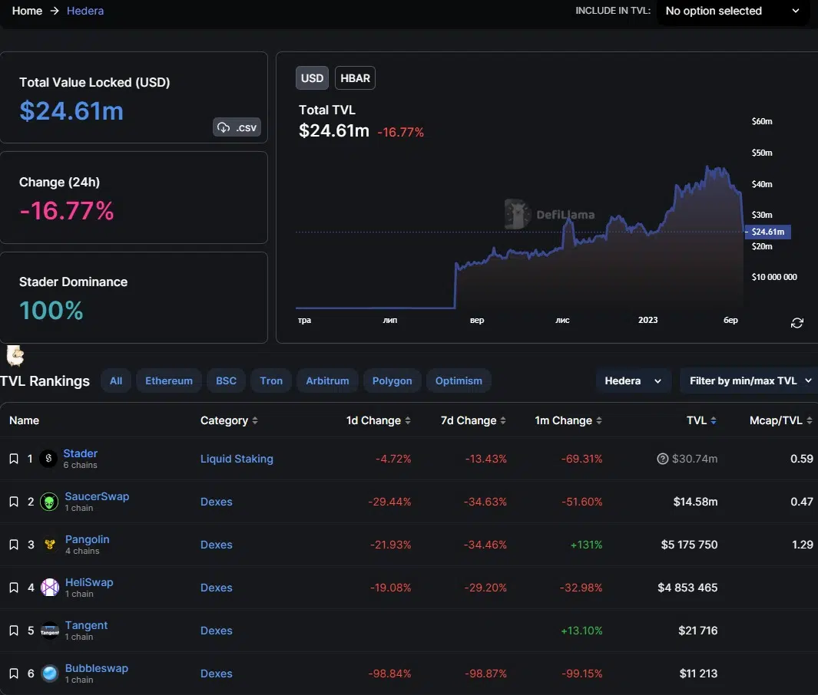Click the Tangent logo icon
The width and height of the screenshot is (818, 695).
tap(50, 631)
